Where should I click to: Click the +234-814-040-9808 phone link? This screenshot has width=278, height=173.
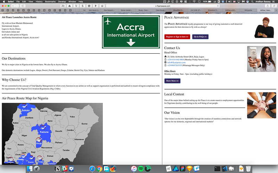pos(175,60)
